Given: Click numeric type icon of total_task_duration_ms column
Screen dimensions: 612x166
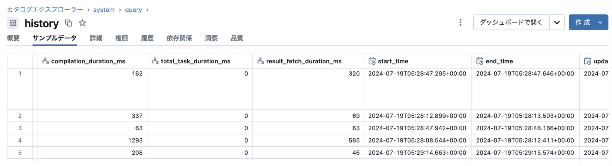Looking at the screenshot, I should coord(155,61).
